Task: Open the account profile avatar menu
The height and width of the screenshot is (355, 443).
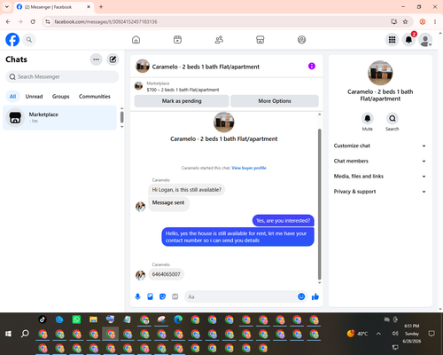Action: 425,40
